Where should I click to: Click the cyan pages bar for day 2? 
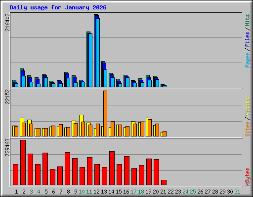[x=24, y=82]
